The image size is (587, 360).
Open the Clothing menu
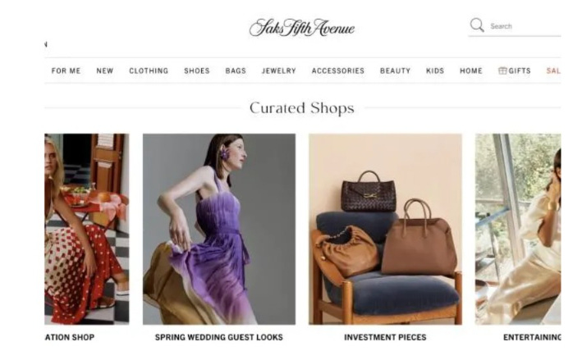coord(149,71)
